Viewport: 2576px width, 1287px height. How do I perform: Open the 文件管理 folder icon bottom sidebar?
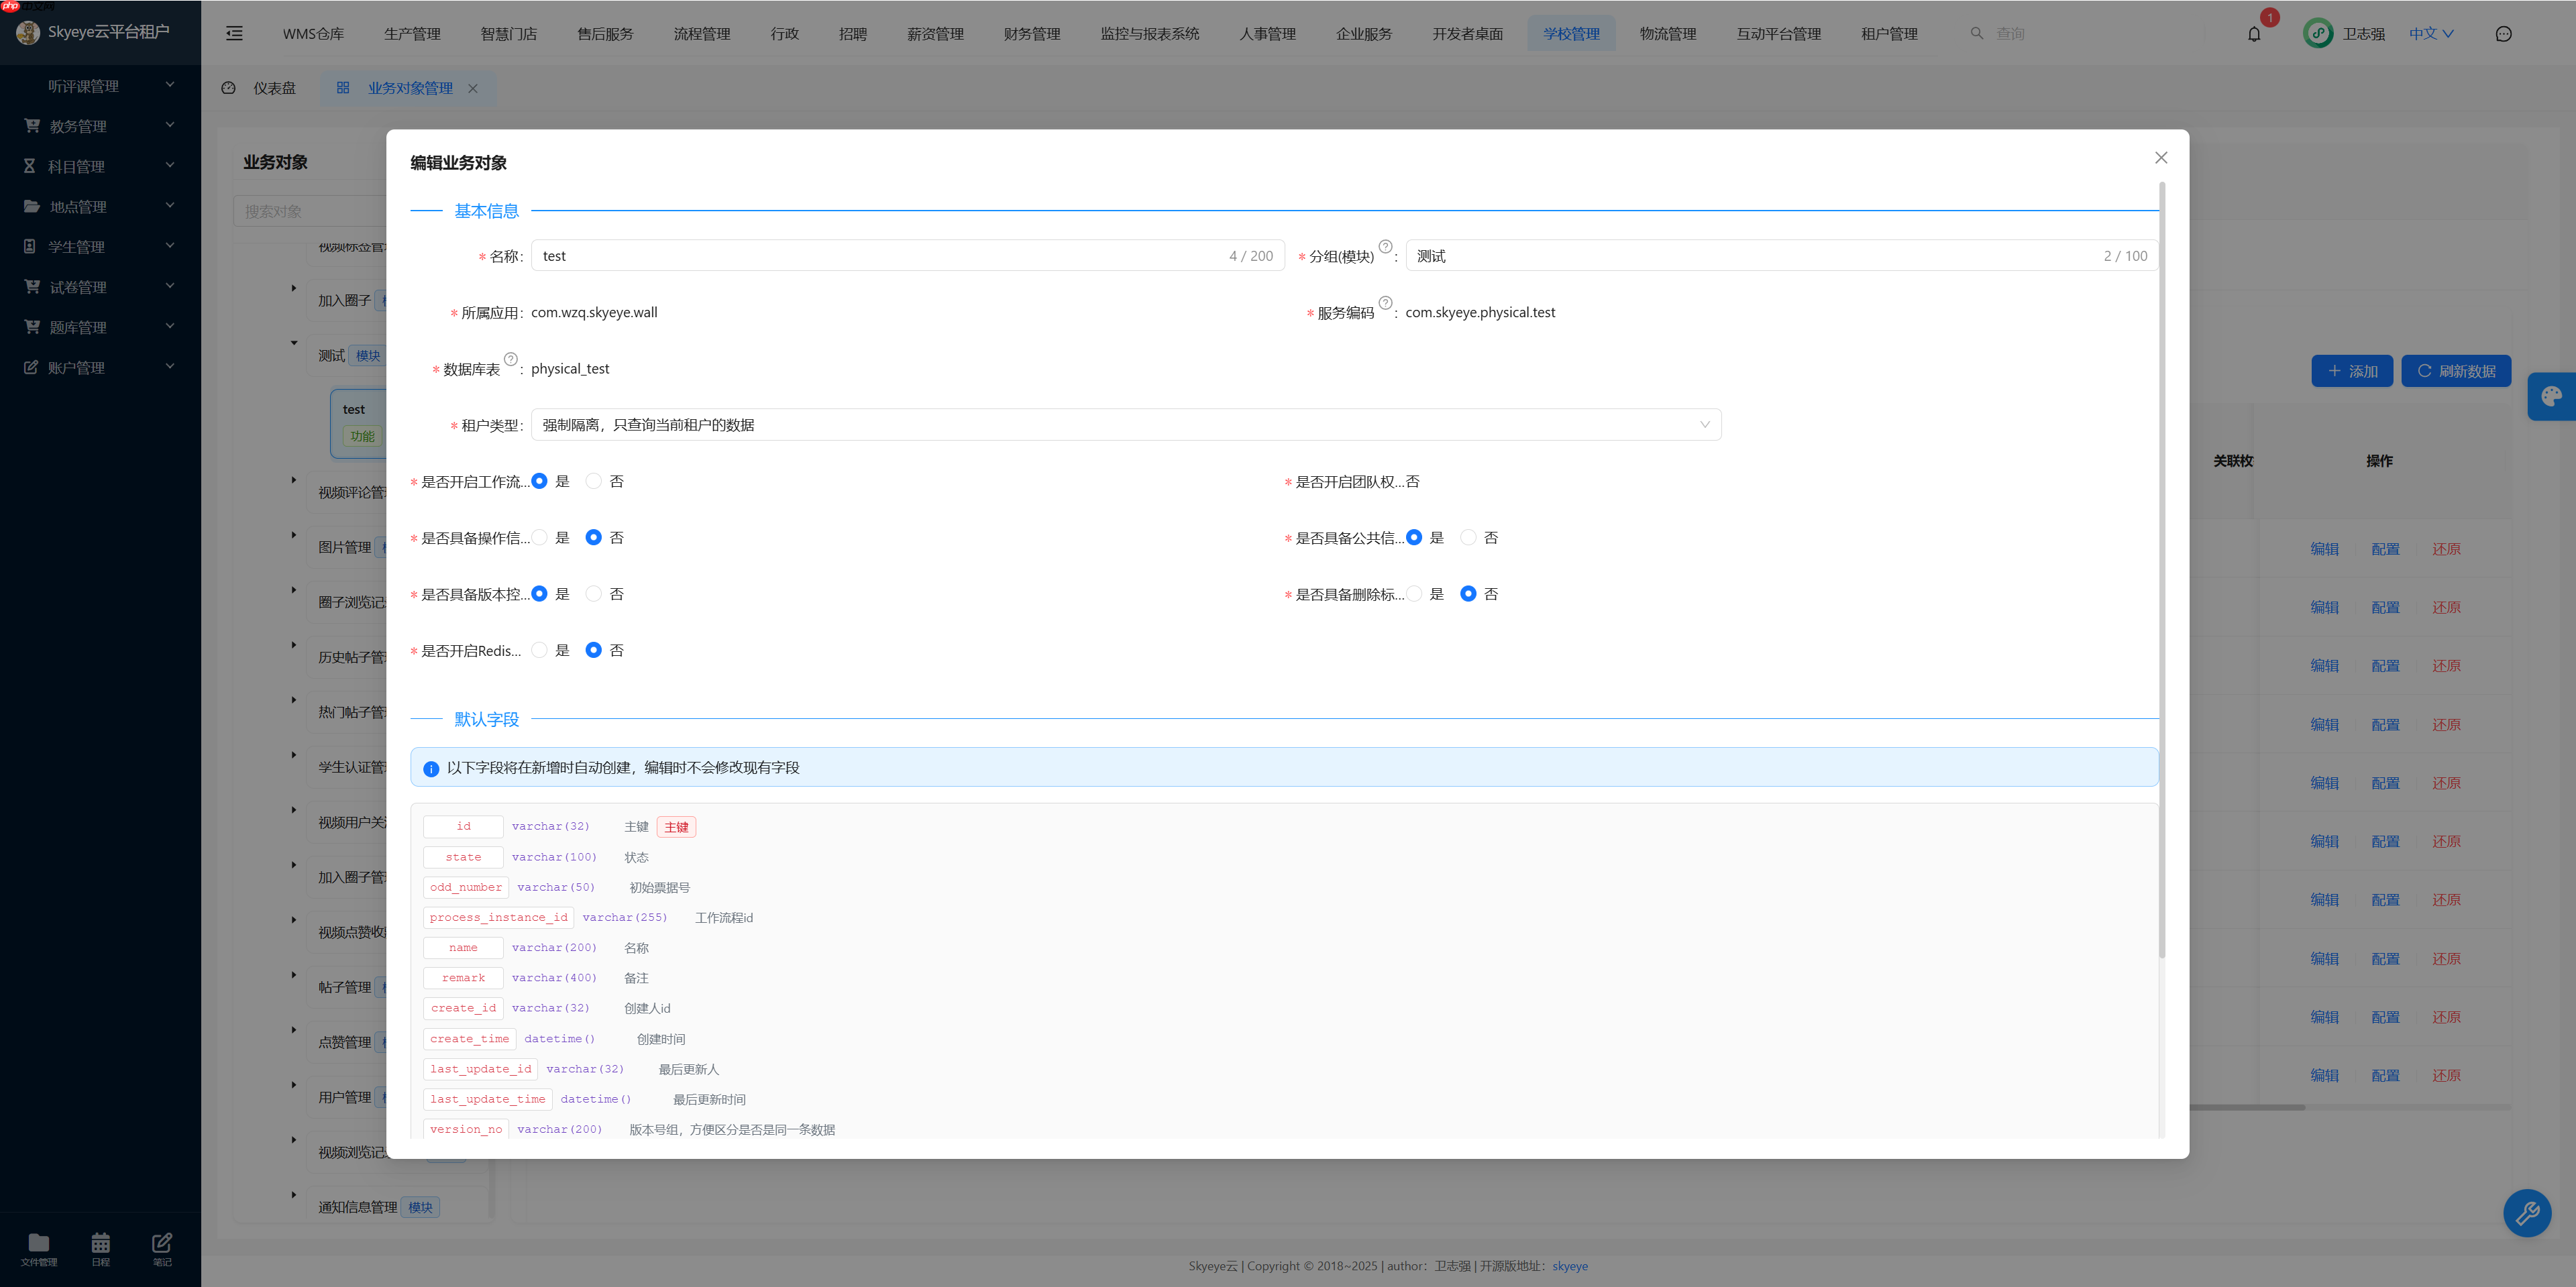point(39,1248)
